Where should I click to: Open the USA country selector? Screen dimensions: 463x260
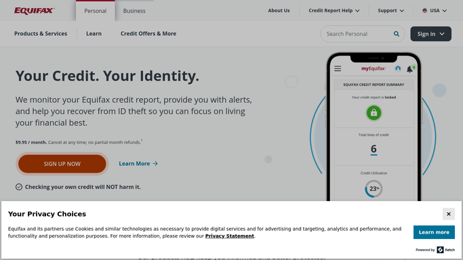(435, 11)
